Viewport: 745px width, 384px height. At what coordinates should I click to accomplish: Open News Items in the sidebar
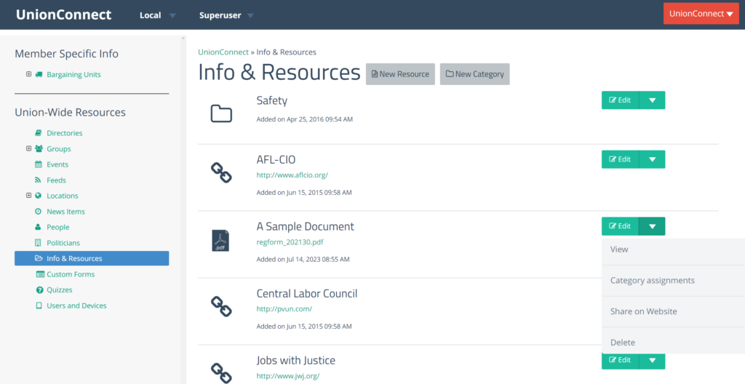pyautogui.click(x=65, y=212)
